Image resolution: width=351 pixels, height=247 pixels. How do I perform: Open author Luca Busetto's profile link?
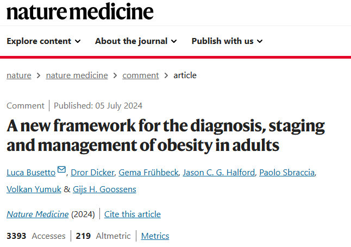[x=31, y=173]
